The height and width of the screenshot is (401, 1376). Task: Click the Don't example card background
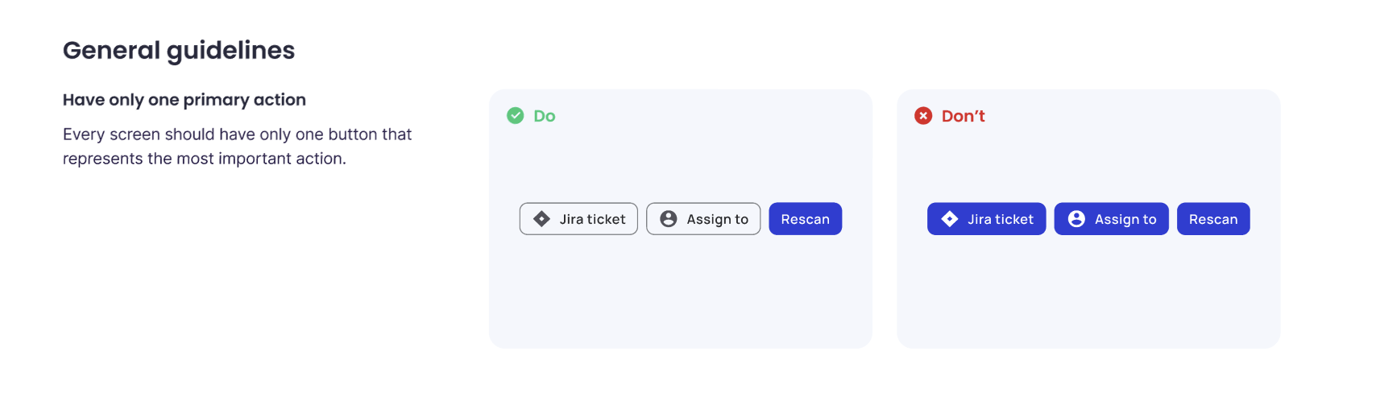coord(1088,298)
